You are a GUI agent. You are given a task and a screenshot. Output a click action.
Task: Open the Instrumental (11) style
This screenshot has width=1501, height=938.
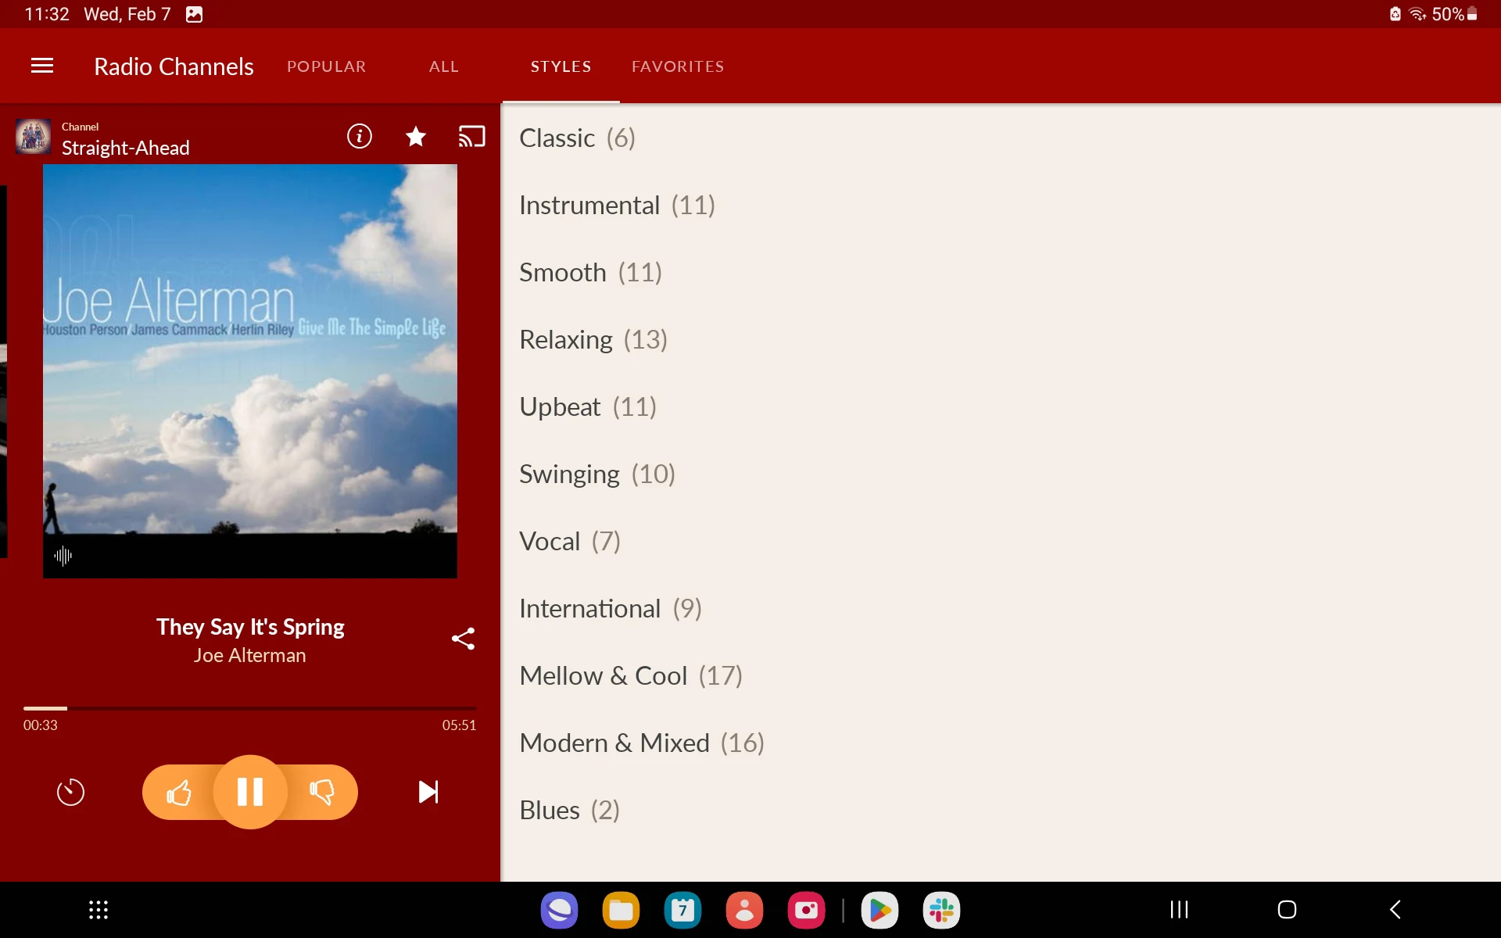pyautogui.click(x=1001, y=206)
